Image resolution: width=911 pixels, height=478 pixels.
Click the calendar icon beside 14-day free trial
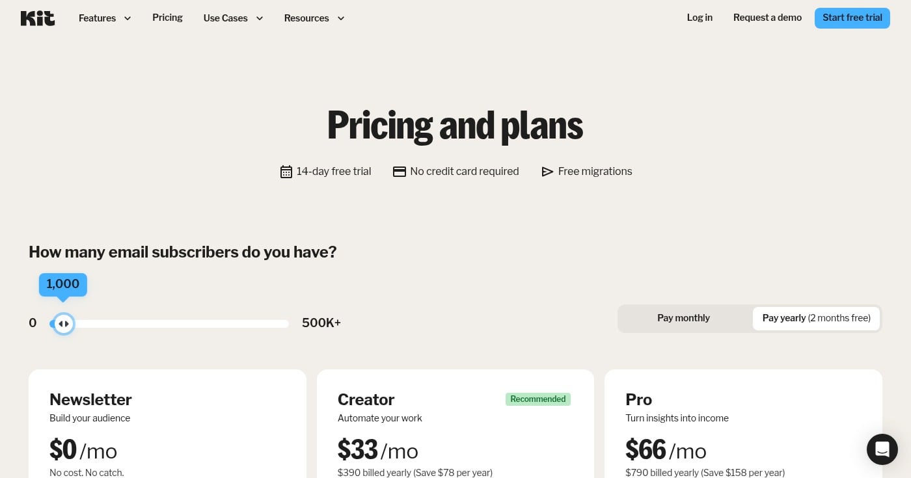pos(286,172)
